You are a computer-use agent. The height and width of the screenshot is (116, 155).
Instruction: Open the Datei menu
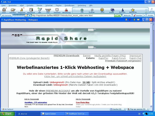click(3, 5)
